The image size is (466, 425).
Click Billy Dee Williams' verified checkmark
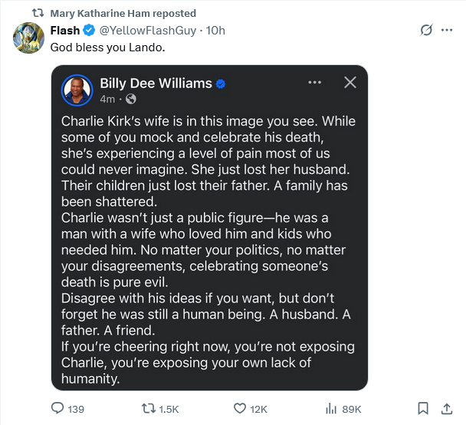(221, 83)
